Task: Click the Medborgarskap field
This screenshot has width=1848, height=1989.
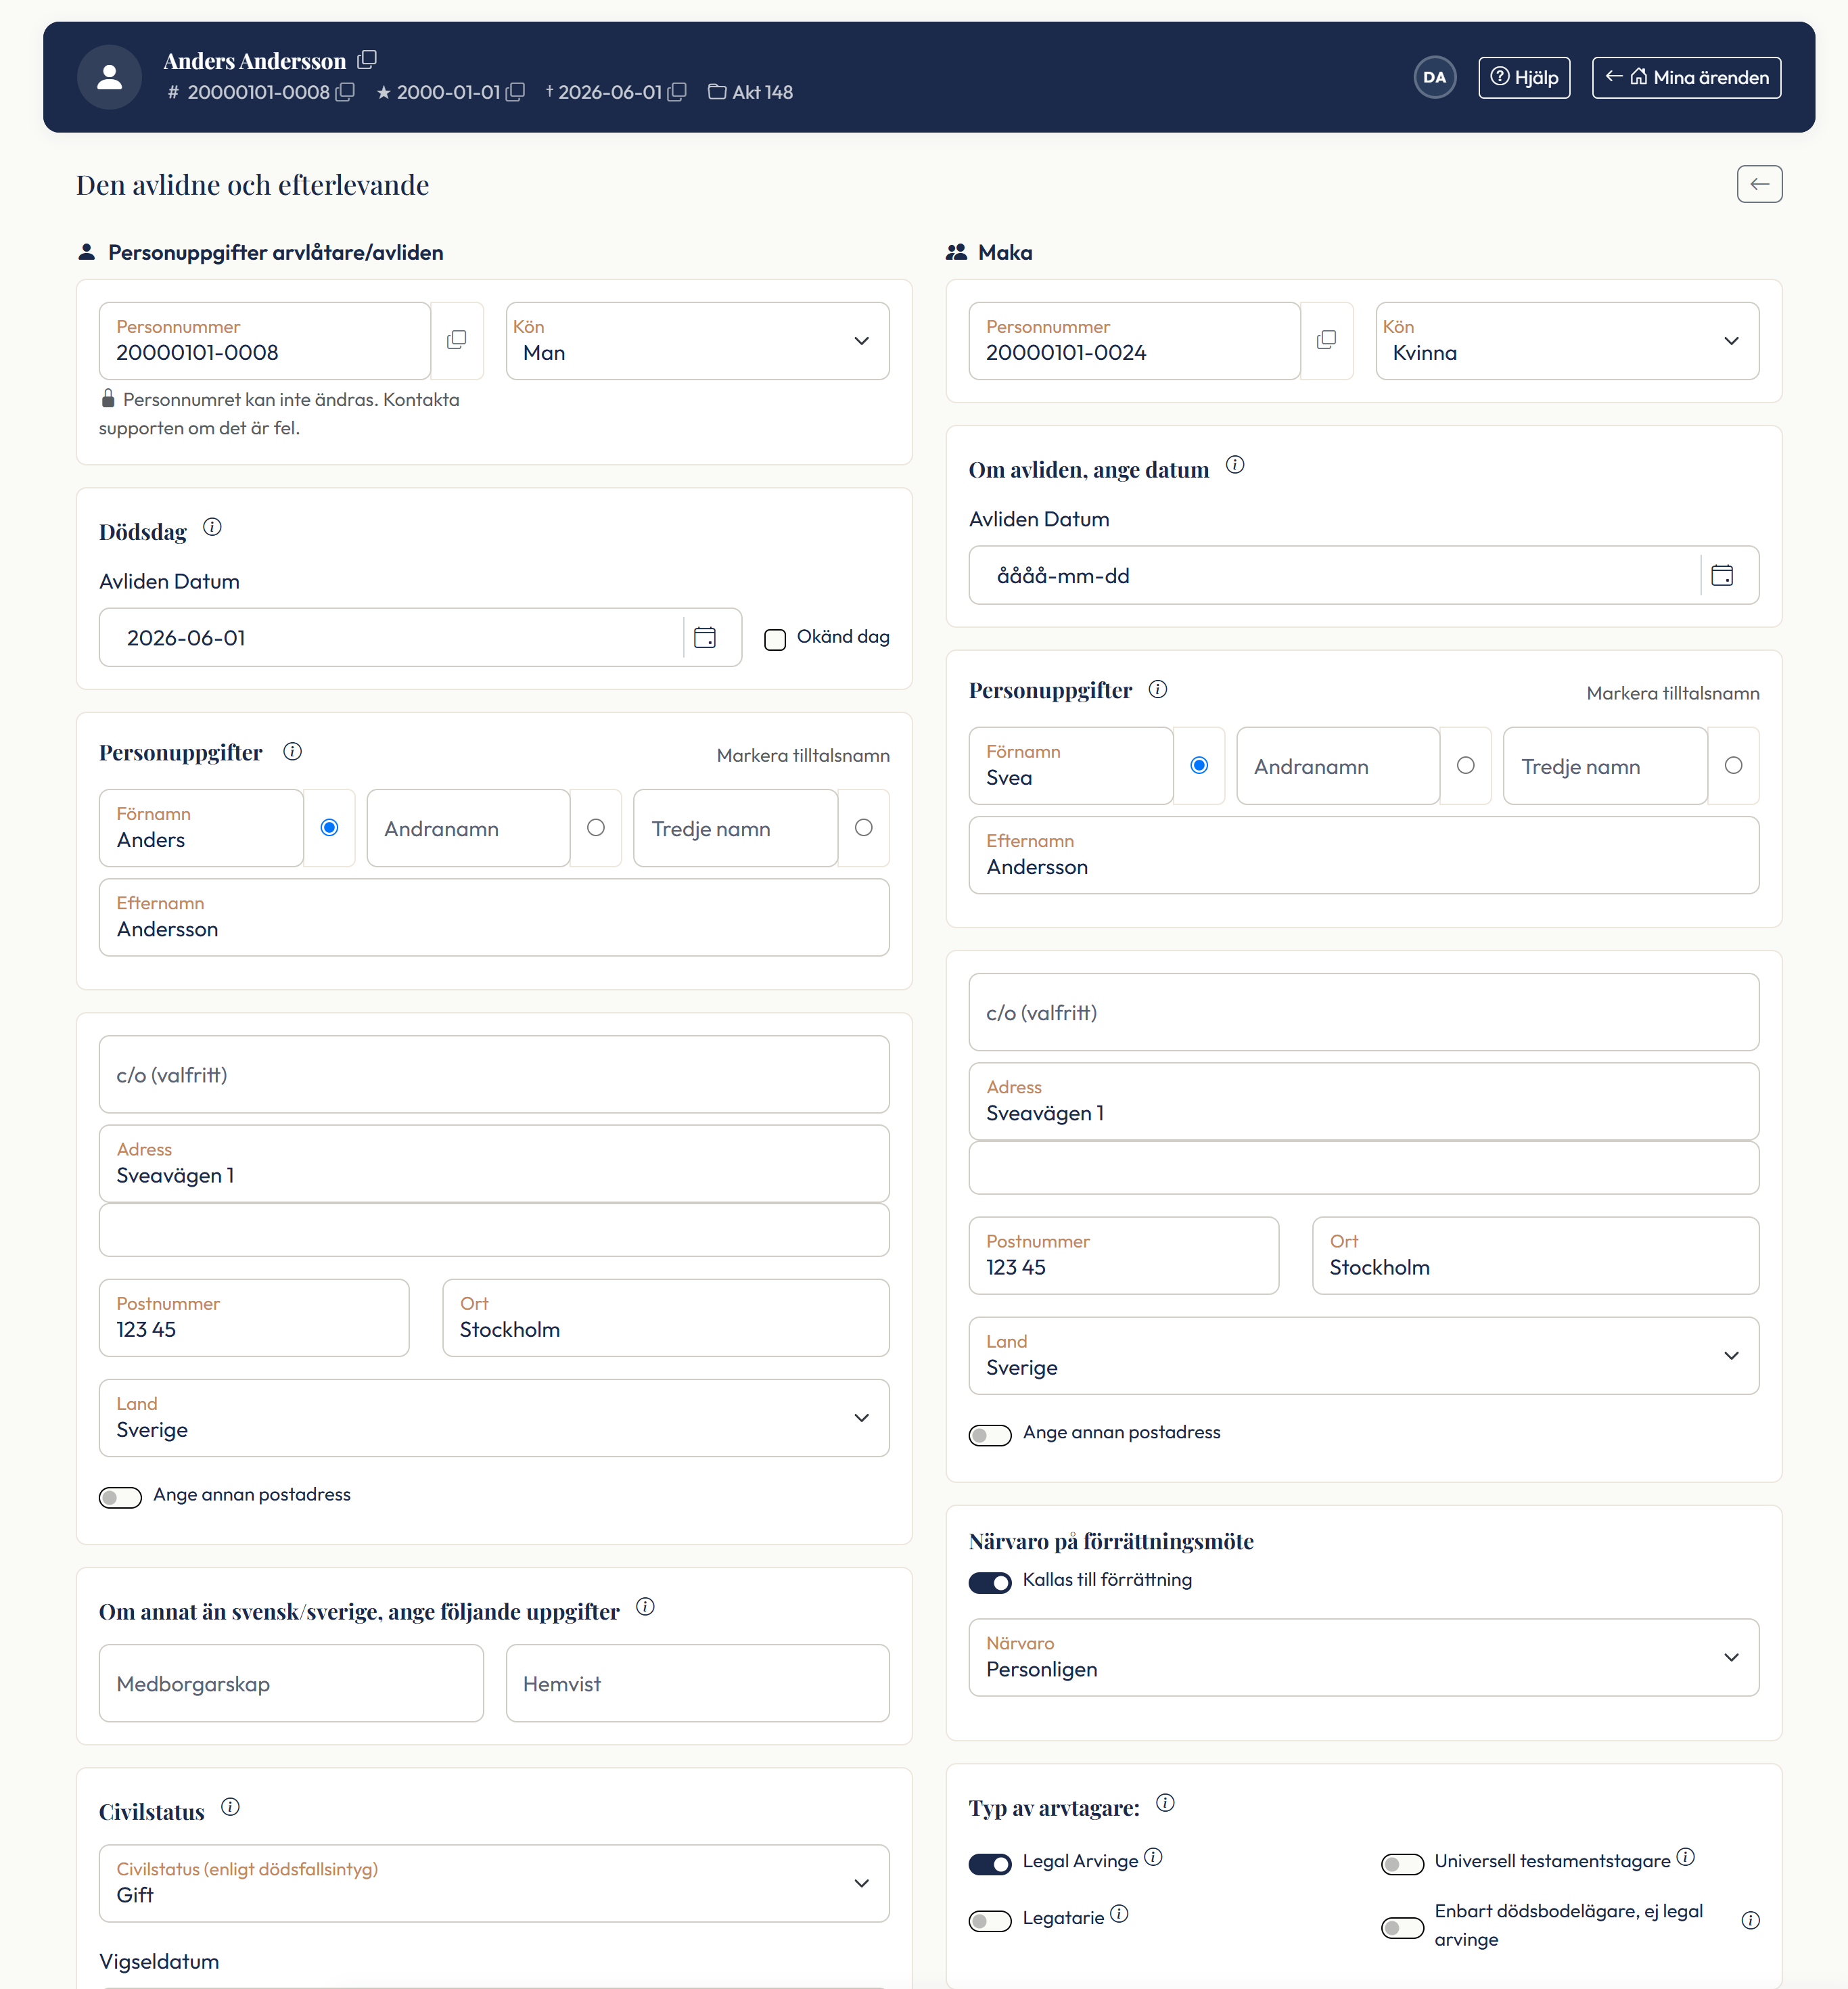Action: coord(291,1683)
